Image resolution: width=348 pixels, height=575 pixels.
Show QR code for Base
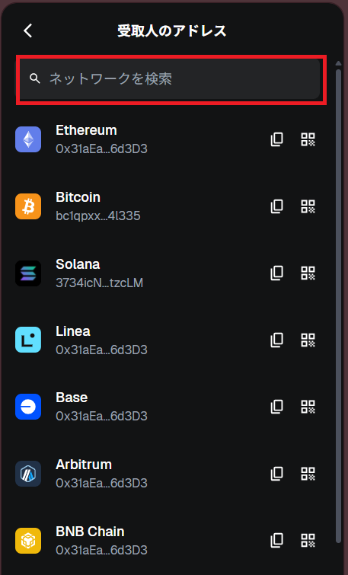(308, 407)
